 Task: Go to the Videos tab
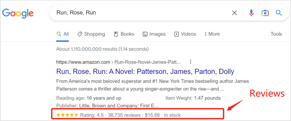pos(185,34)
